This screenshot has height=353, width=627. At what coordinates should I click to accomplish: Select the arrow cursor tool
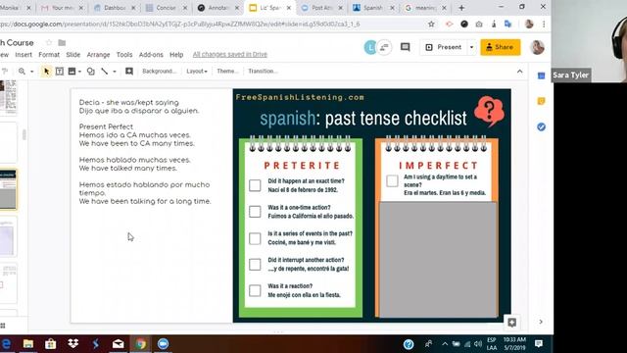46,72
